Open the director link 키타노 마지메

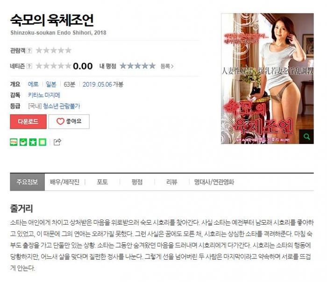click(x=44, y=95)
